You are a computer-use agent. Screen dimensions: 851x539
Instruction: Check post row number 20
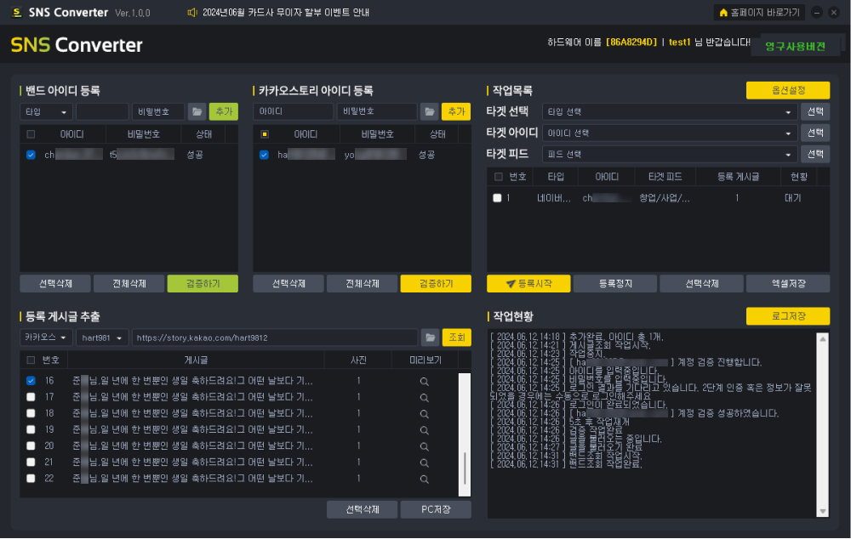point(31,445)
